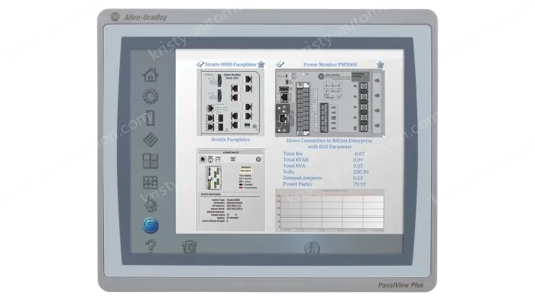Select the Total Kw label
Screen dimensions: 535x301
293,154
